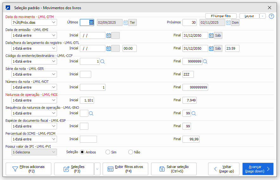Screen dimensions: 280x180
Task: Click Salvar seleção button
Action: click(x=174, y=169)
